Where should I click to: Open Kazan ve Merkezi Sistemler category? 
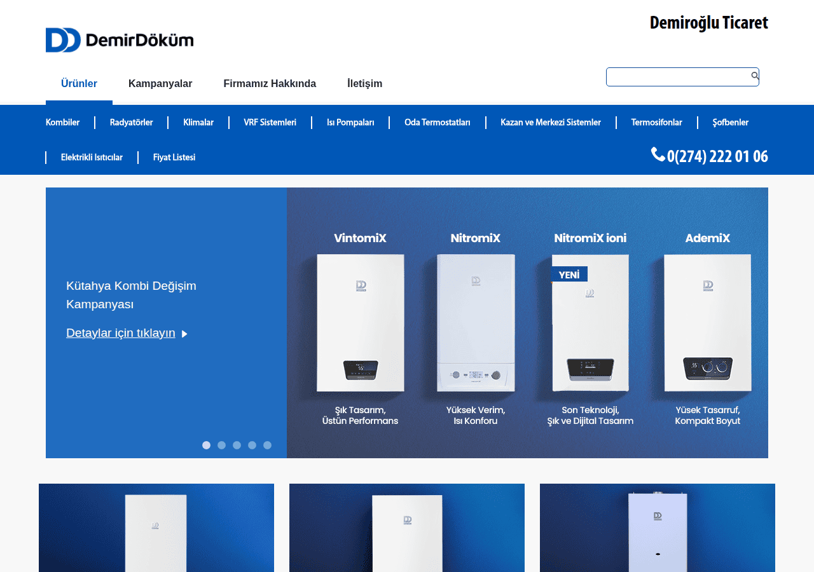point(551,123)
